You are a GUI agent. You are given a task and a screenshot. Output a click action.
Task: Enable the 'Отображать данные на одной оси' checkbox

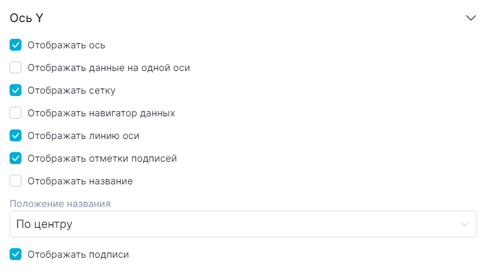tap(16, 67)
